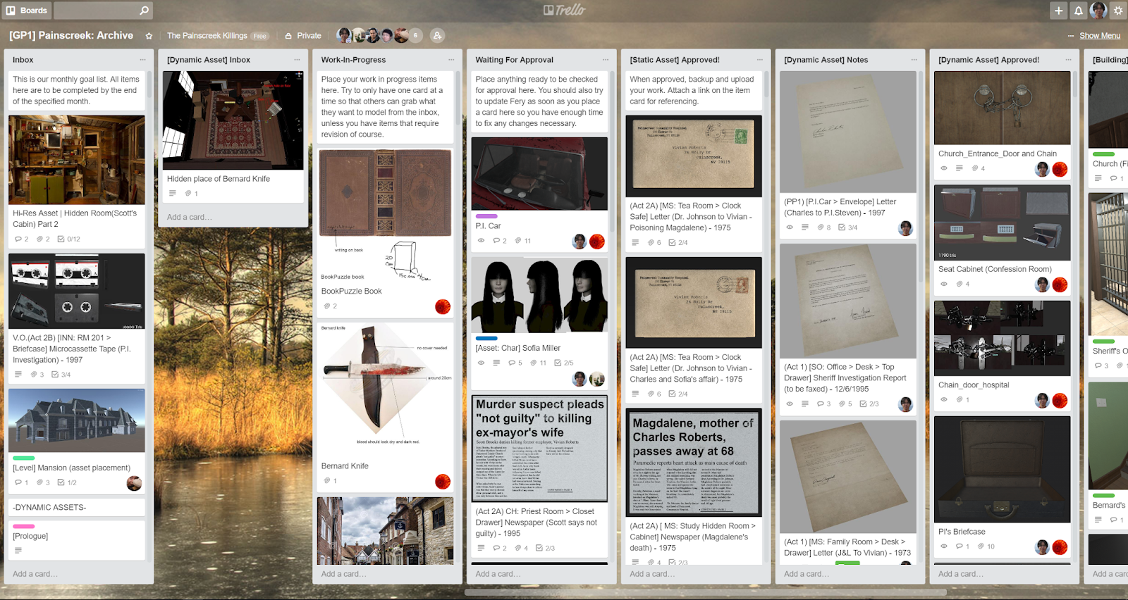Open [Dynamic Asset] Approved! list menu
Screen dimensions: 1128x600
coord(1069,60)
